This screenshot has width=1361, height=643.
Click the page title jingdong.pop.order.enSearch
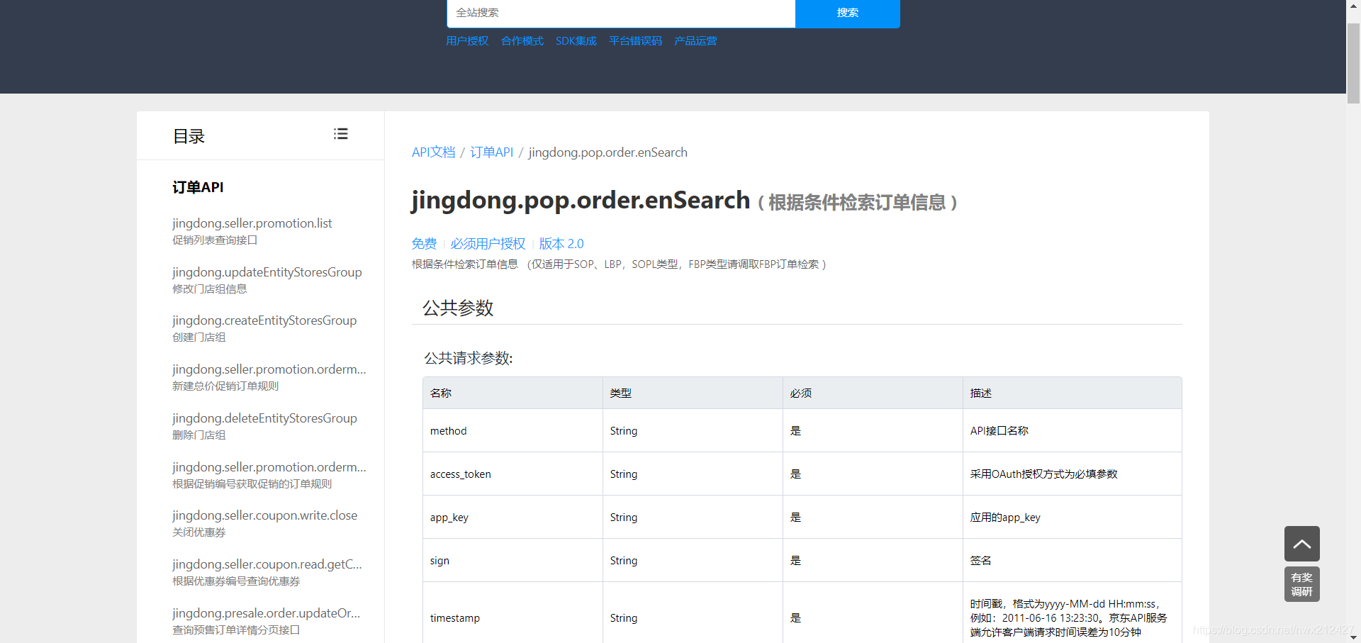click(581, 200)
